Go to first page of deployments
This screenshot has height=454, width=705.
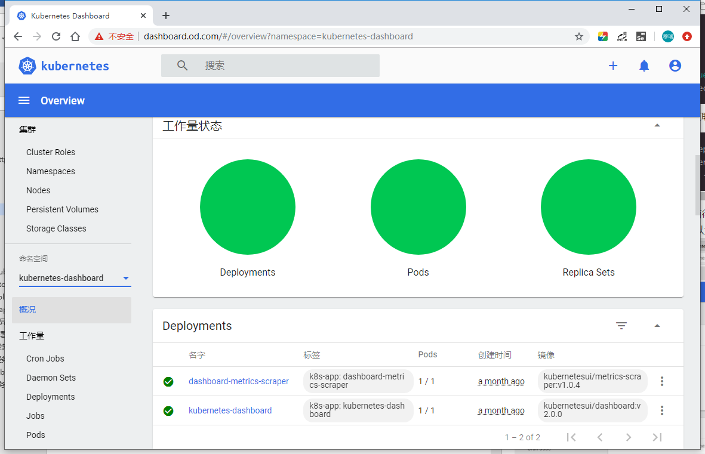(571, 437)
